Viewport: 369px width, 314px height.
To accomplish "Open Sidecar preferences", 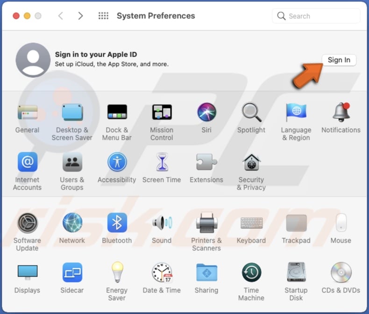I will tap(72, 272).
